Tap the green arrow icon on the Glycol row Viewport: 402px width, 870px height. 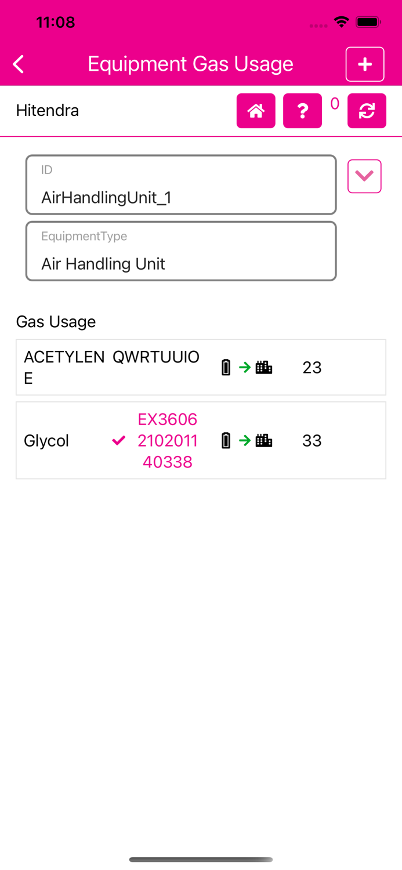244,440
